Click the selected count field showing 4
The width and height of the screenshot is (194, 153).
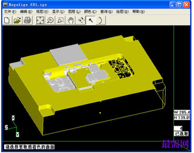click(x=178, y=128)
